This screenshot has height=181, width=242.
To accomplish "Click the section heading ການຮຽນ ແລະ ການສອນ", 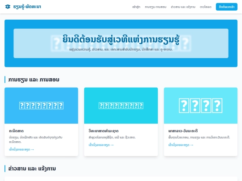I will (34, 80).
